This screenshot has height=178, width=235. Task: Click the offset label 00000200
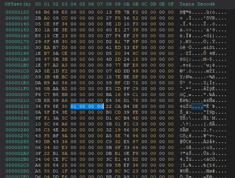click(x=17, y=95)
